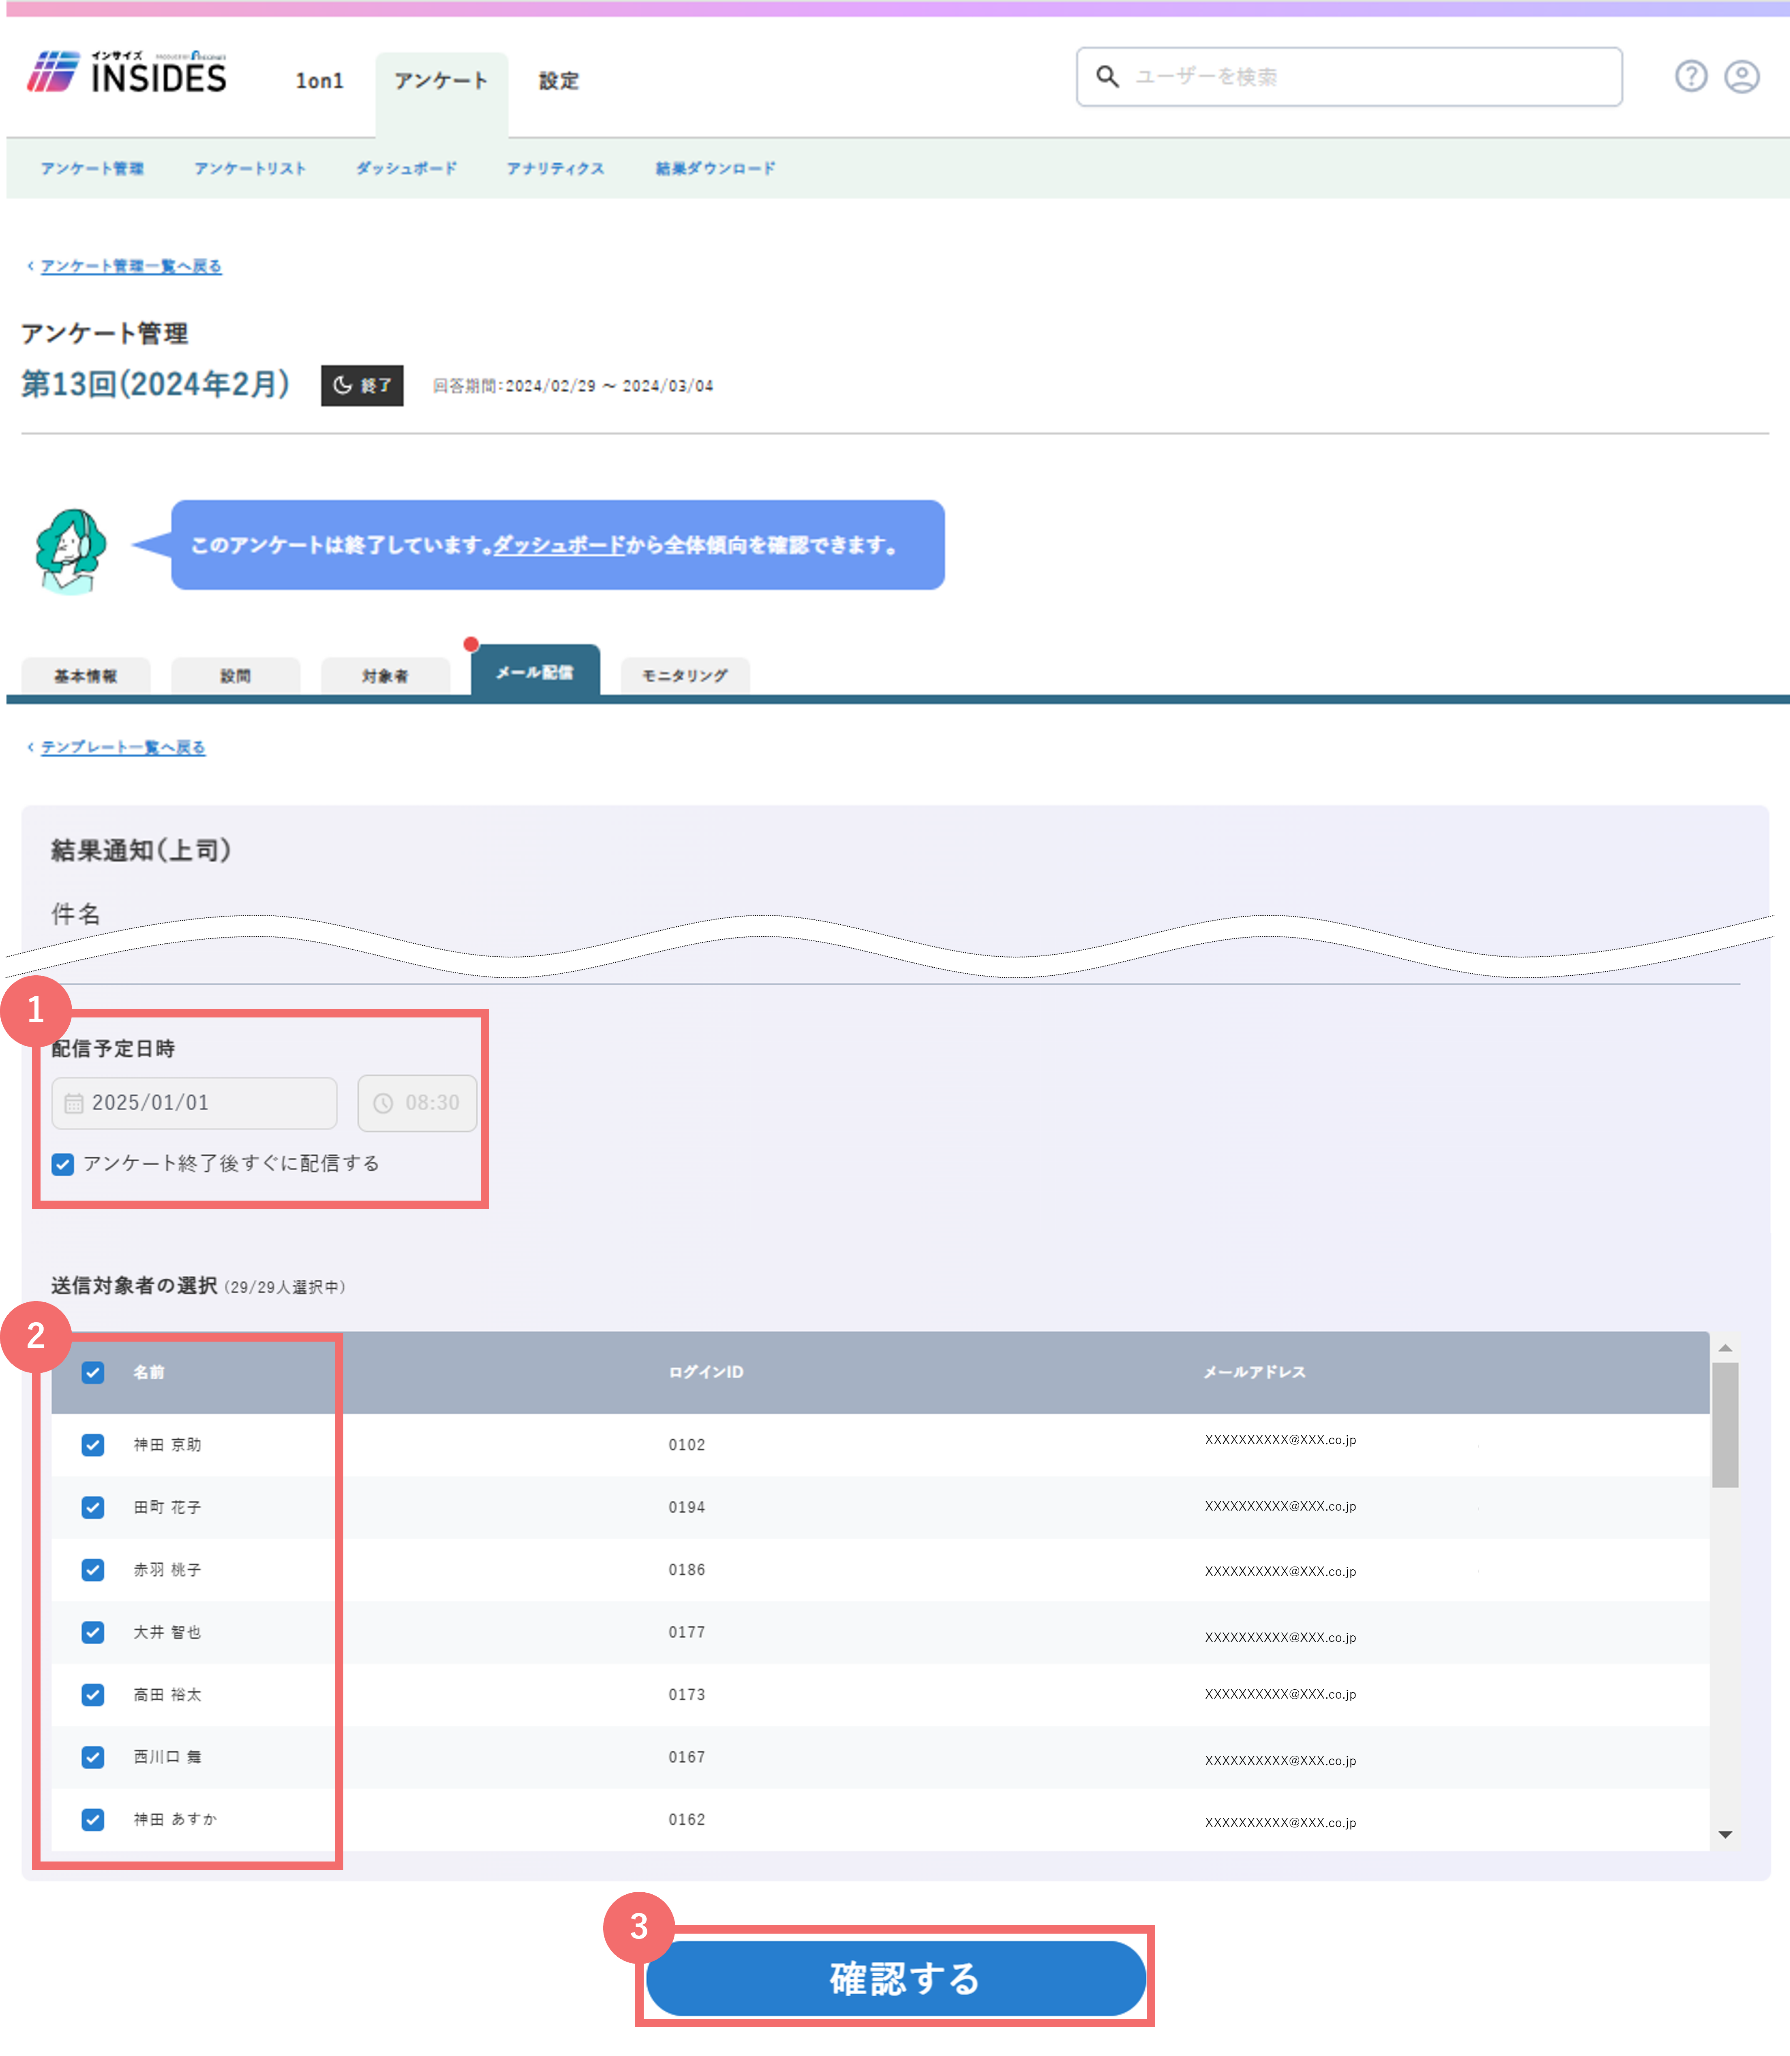
Task: Click the 第13回(2024年2月) title
Action: coord(156,385)
